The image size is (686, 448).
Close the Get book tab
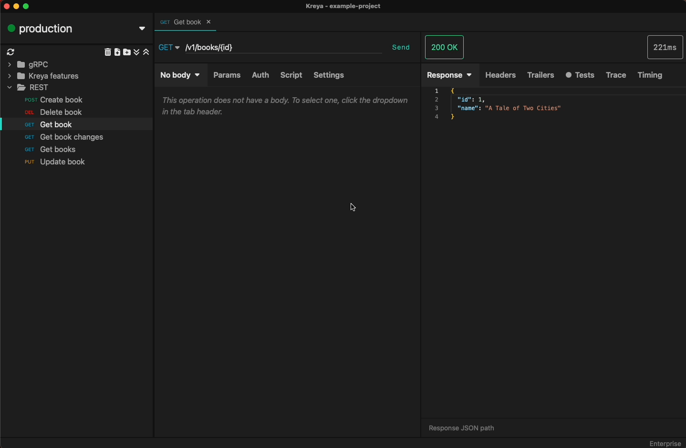tap(209, 22)
